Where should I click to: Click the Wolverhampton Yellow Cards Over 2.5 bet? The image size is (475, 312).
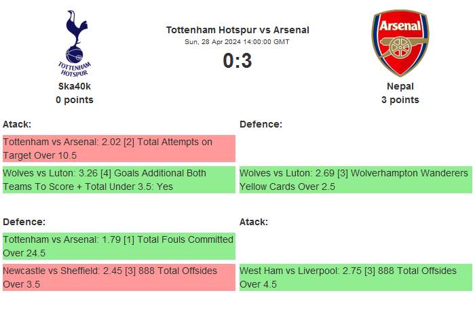[356, 180]
